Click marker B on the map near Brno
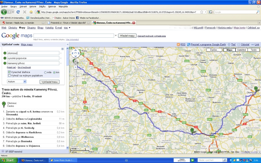The image size is (261, 163). pos(192,131)
